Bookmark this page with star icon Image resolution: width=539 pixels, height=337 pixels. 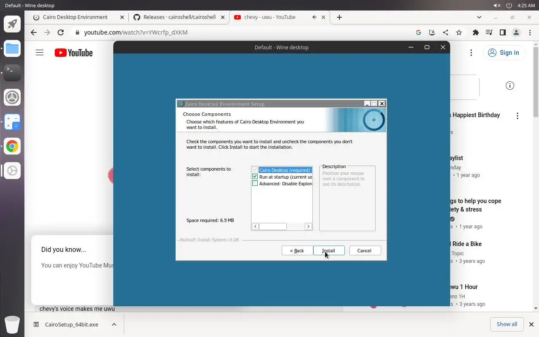(x=459, y=32)
